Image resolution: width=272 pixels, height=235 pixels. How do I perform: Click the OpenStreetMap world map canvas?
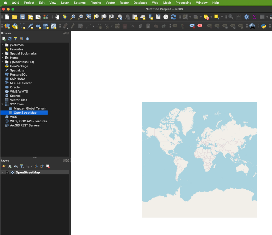(x=199, y=160)
